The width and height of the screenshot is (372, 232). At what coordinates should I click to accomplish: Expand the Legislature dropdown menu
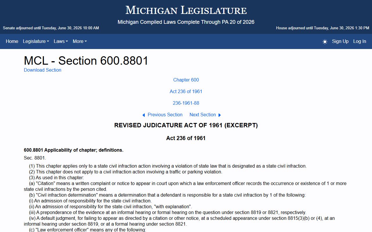coord(36,41)
